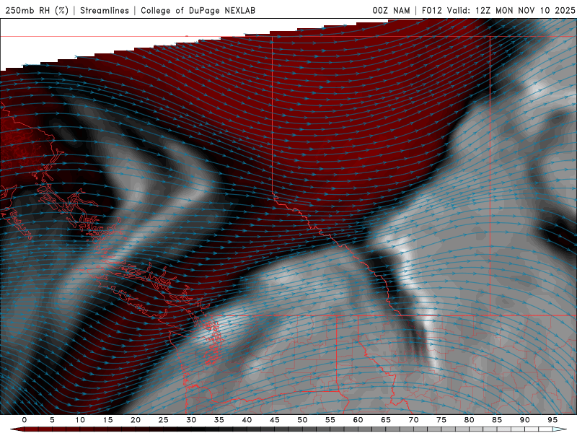Click the 95 label on the colorbar
Image resolution: width=577 pixels, height=433 pixels.
coord(552,420)
